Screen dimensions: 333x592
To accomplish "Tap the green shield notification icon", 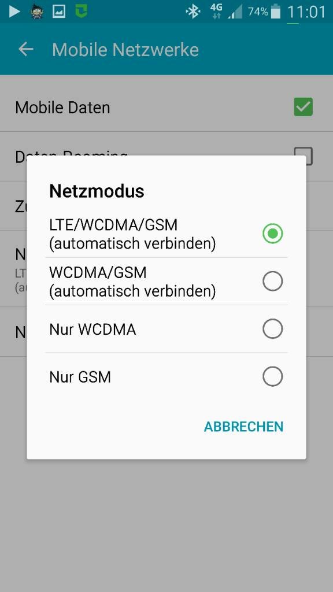I will [x=81, y=12].
